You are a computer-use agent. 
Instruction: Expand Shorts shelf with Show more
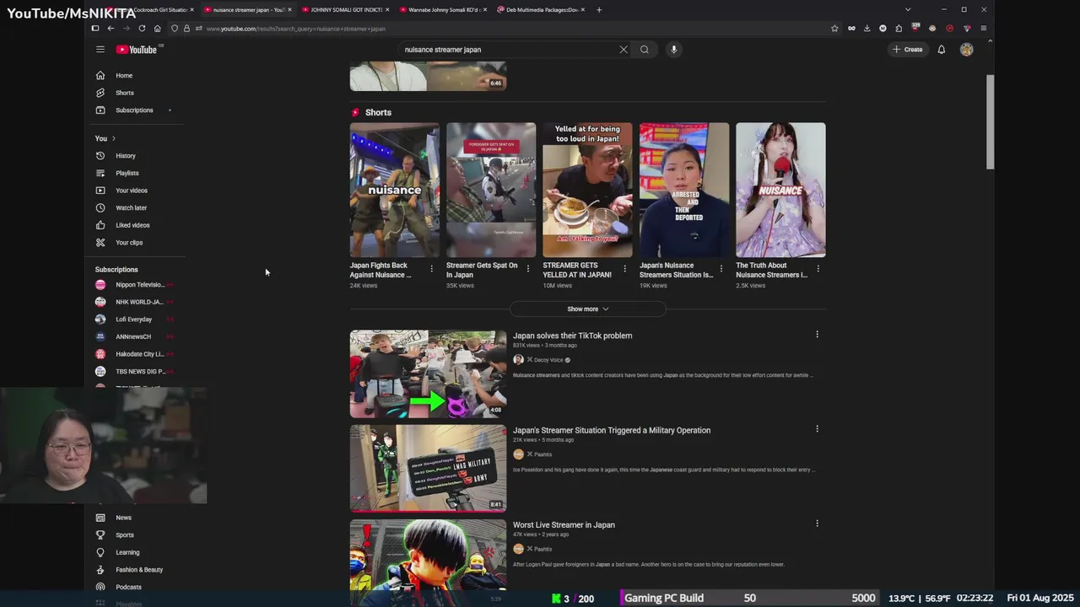[587, 309]
